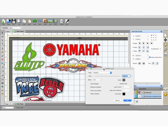Nudge selection up
The height and width of the screenshot is (126, 168).
(x=148, y=43)
